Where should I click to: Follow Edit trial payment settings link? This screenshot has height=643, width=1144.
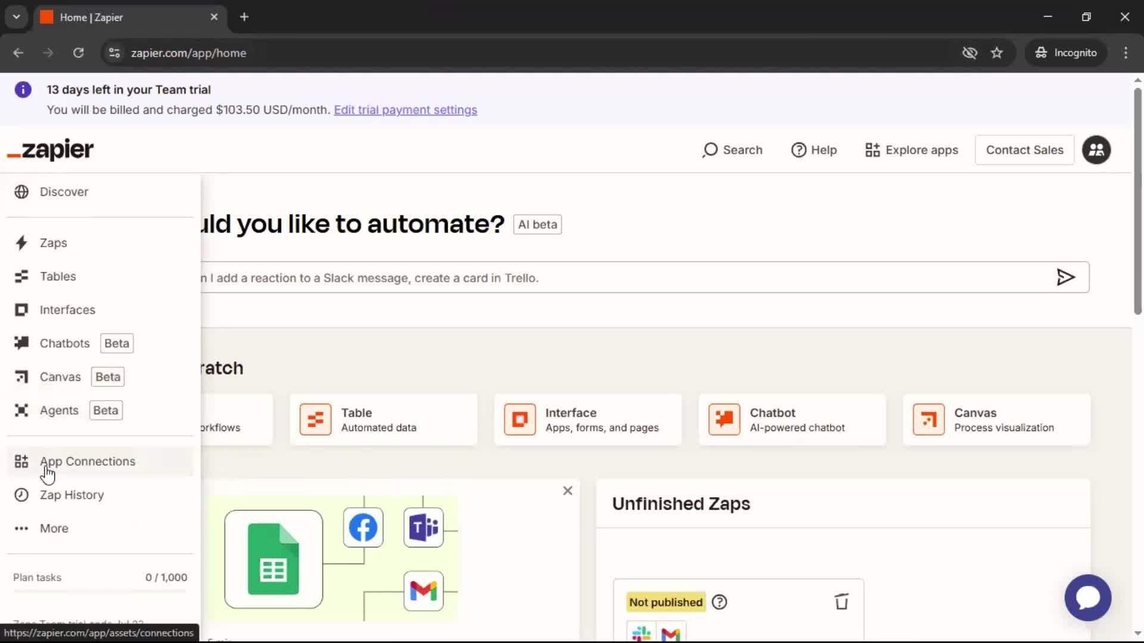click(x=405, y=110)
